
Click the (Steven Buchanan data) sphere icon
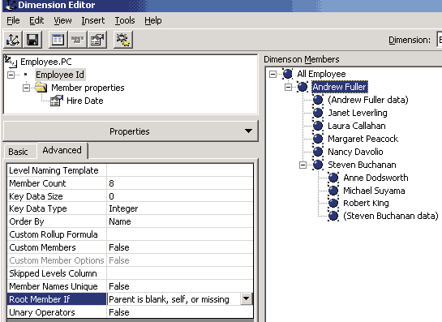coord(333,216)
